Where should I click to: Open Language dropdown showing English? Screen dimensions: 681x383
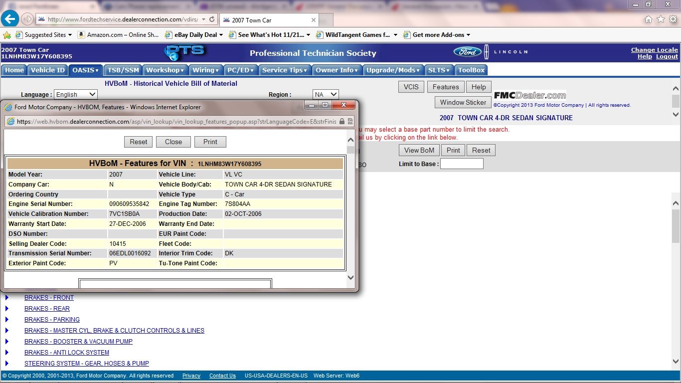coord(75,94)
